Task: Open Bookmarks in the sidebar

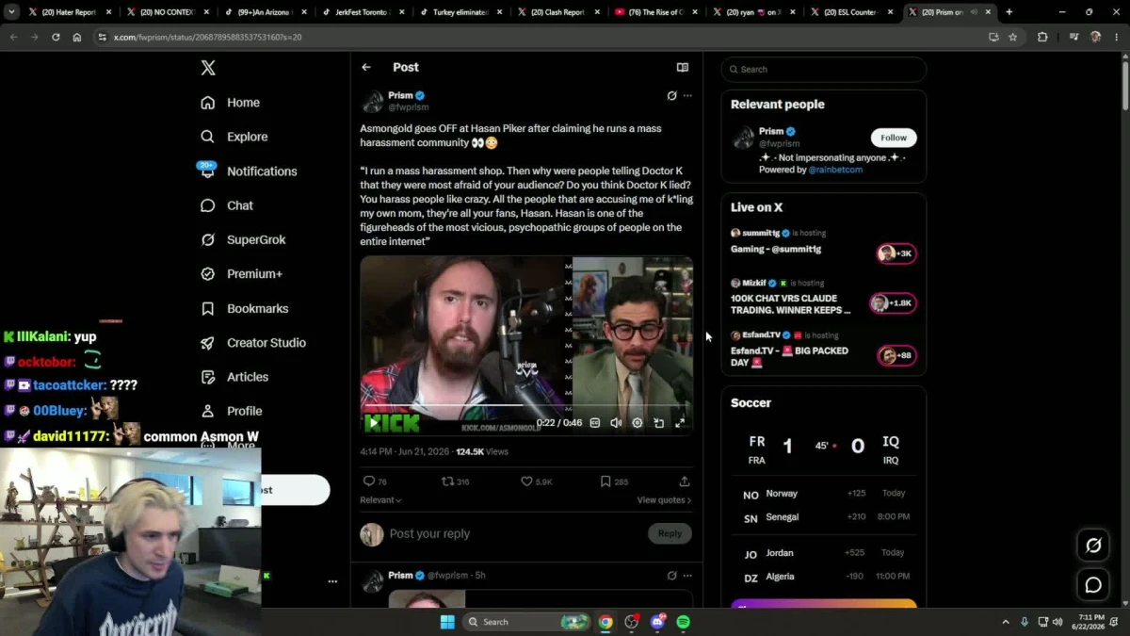Action: (x=245, y=308)
